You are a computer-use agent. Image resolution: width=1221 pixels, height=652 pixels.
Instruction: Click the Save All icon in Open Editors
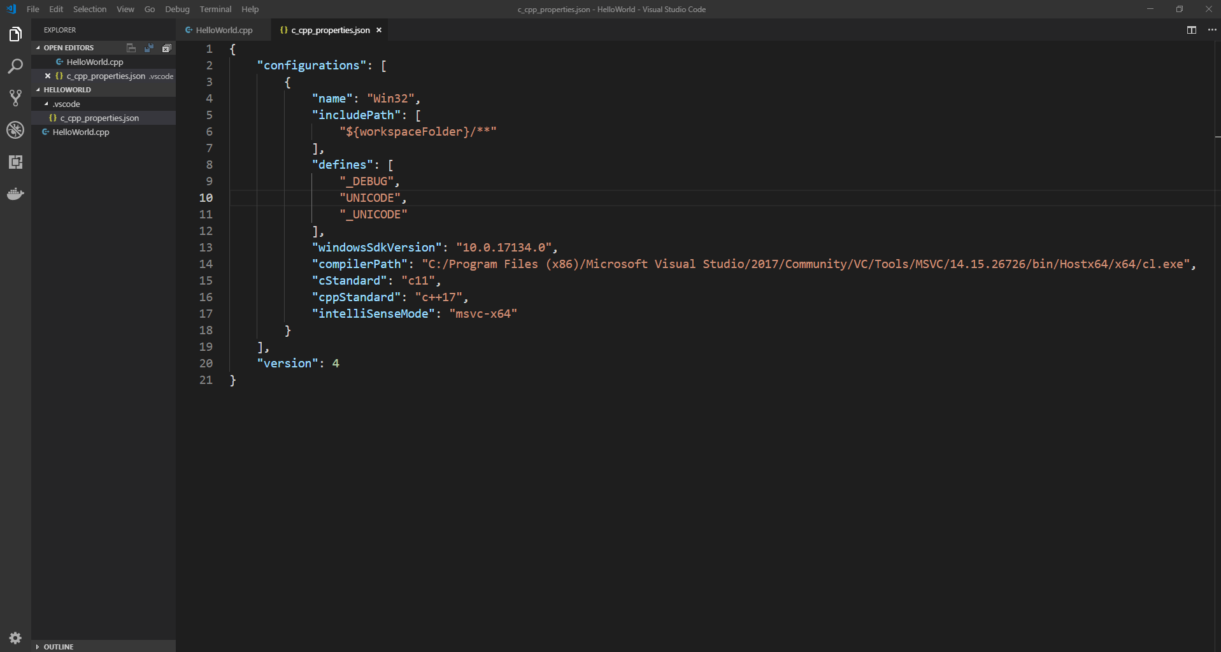(148, 48)
